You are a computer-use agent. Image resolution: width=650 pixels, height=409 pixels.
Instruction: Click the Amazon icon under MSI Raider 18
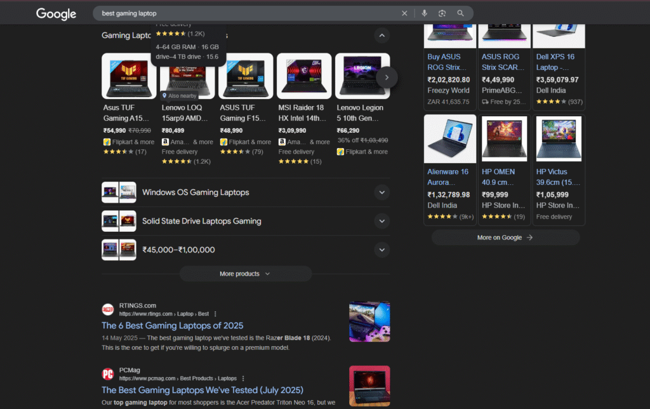point(282,142)
